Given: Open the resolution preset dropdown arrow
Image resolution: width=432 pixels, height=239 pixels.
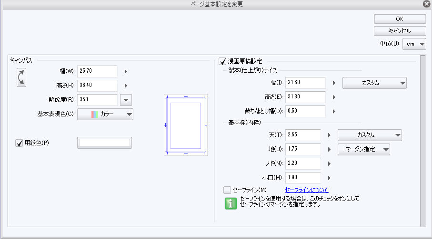Looking at the screenshot, I should 126,100.
